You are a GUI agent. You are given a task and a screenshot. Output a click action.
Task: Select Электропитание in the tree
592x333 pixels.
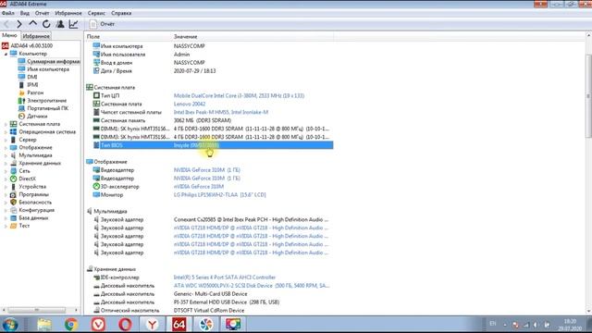(x=47, y=101)
